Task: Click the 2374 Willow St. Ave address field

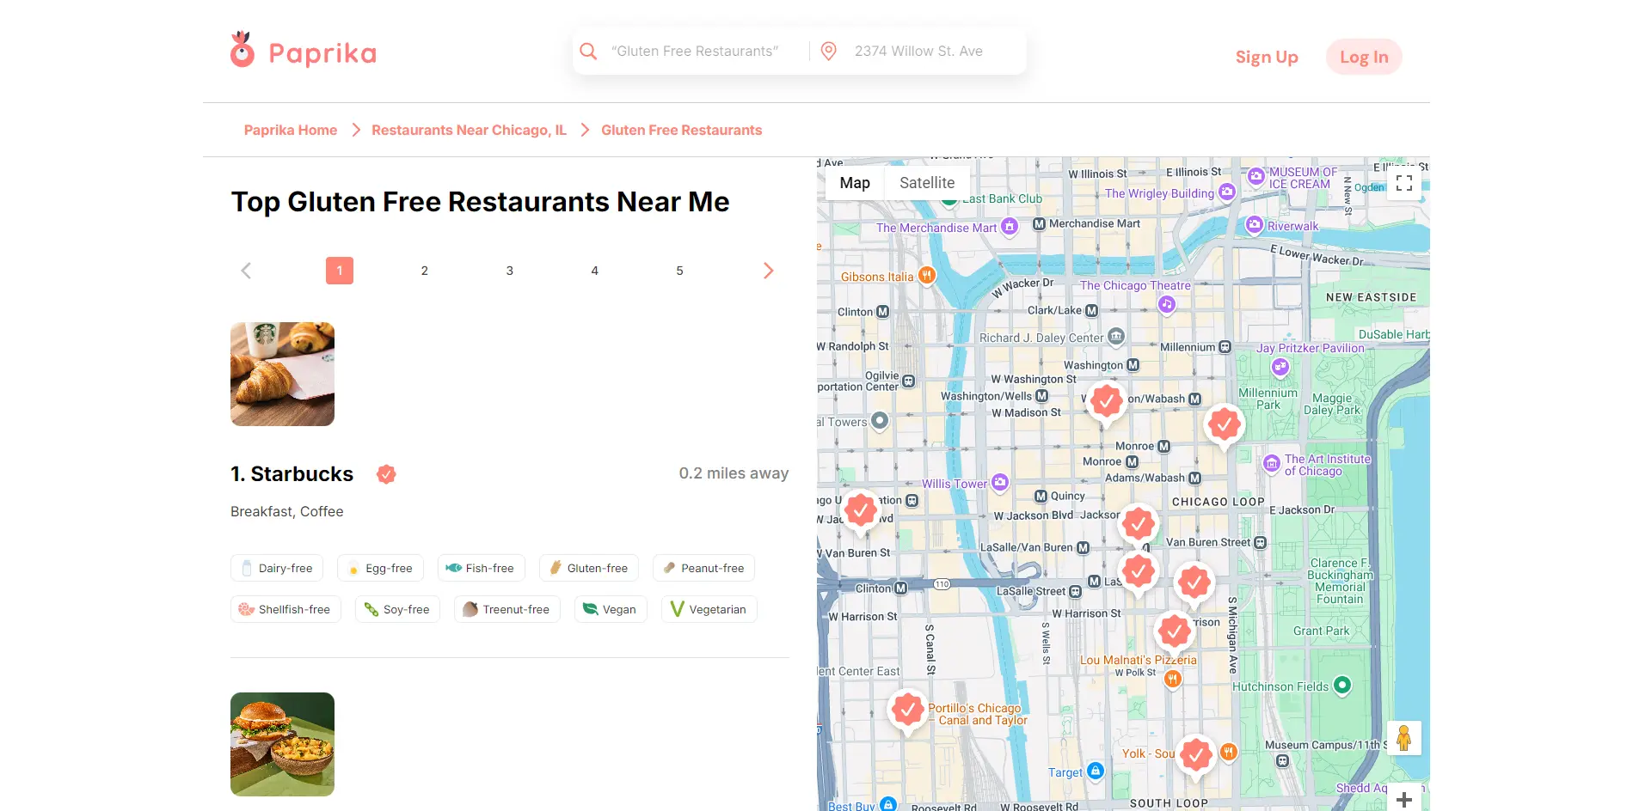Action: click(918, 52)
